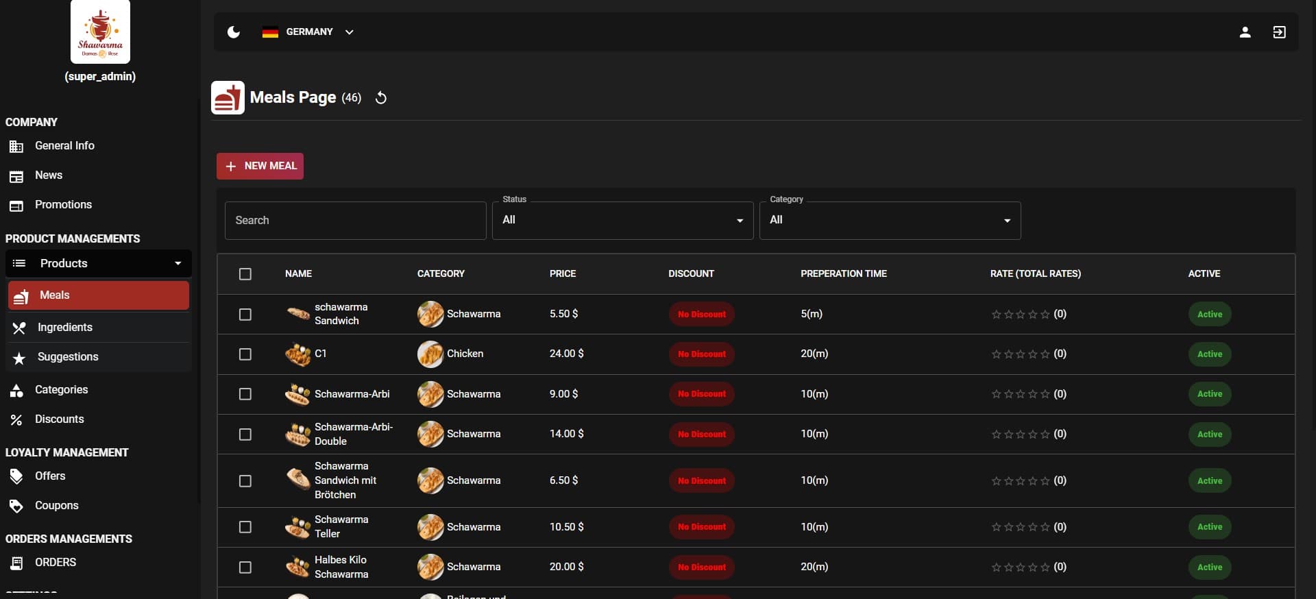This screenshot has width=1316, height=599.
Task: Open the Discounts menu item
Action: tap(59, 419)
